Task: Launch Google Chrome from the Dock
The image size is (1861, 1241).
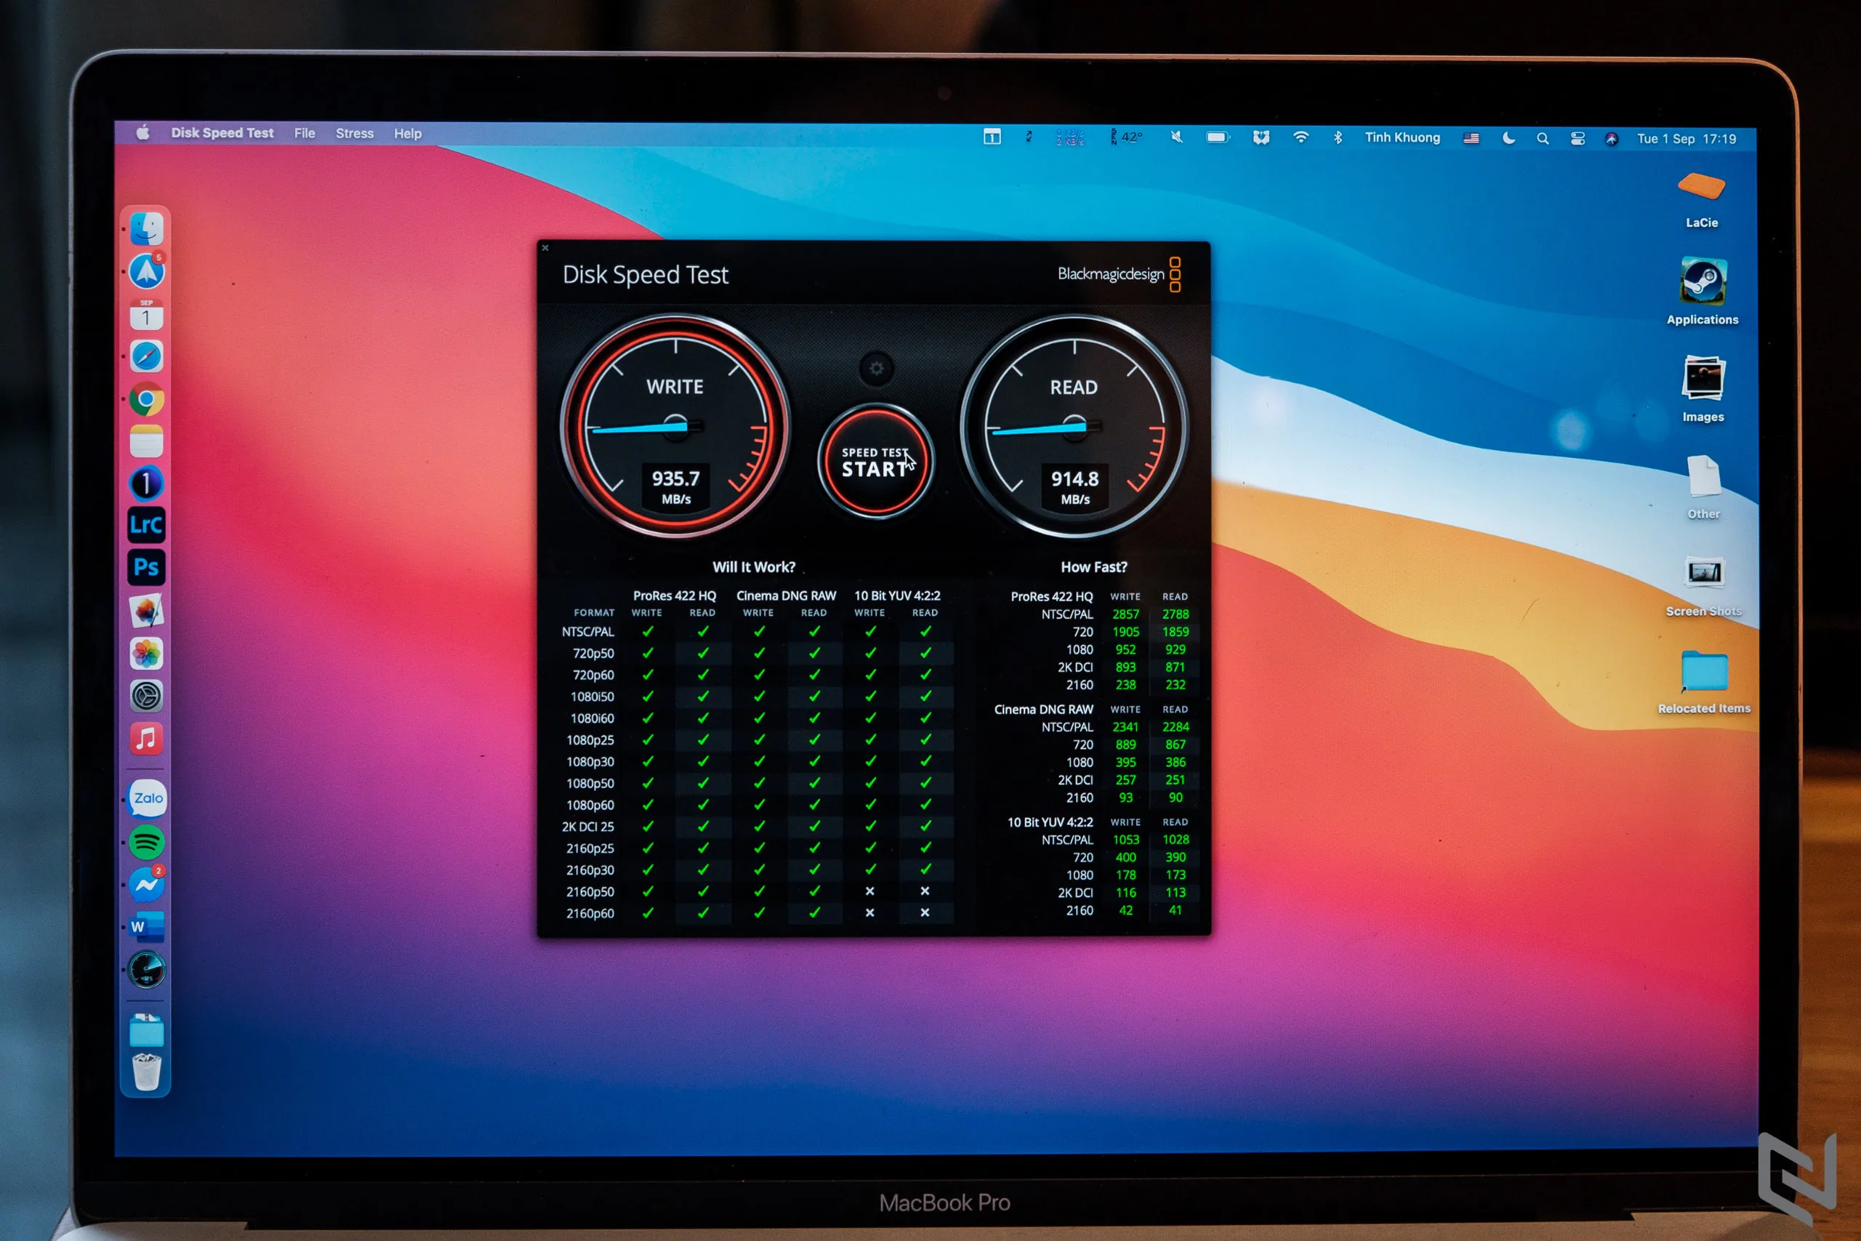Action: (147, 400)
